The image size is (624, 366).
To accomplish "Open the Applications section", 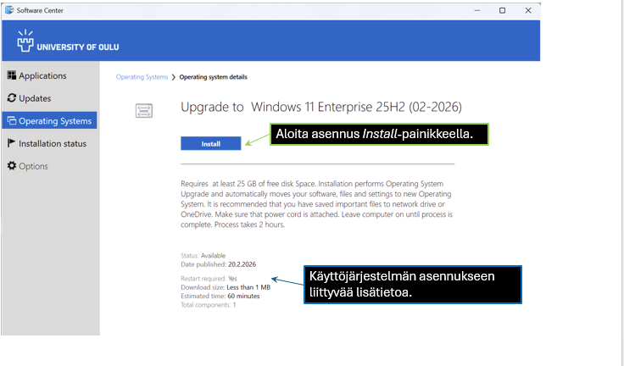I will point(42,75).
